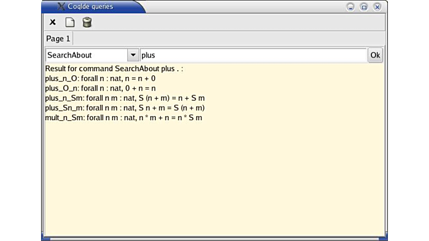Click the plus_n_O result line
Screen dimensions: 429x241
pos(100,79)
